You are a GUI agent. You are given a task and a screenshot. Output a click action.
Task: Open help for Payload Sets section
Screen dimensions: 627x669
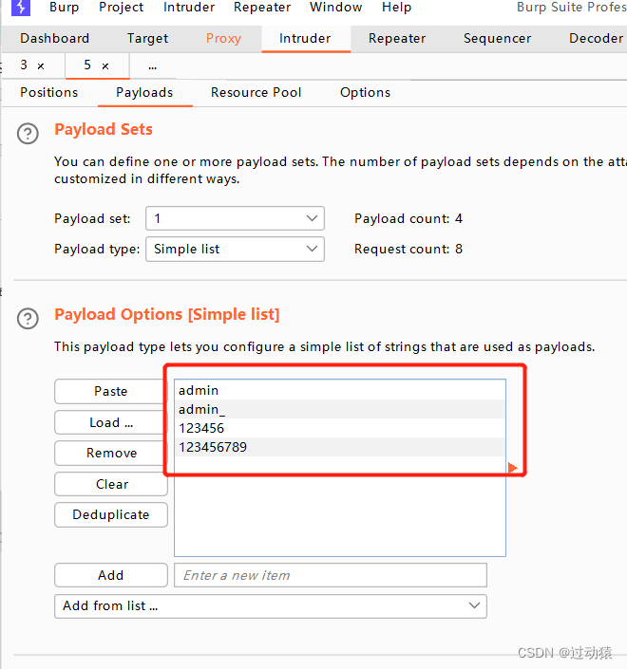tap(28, 134)
